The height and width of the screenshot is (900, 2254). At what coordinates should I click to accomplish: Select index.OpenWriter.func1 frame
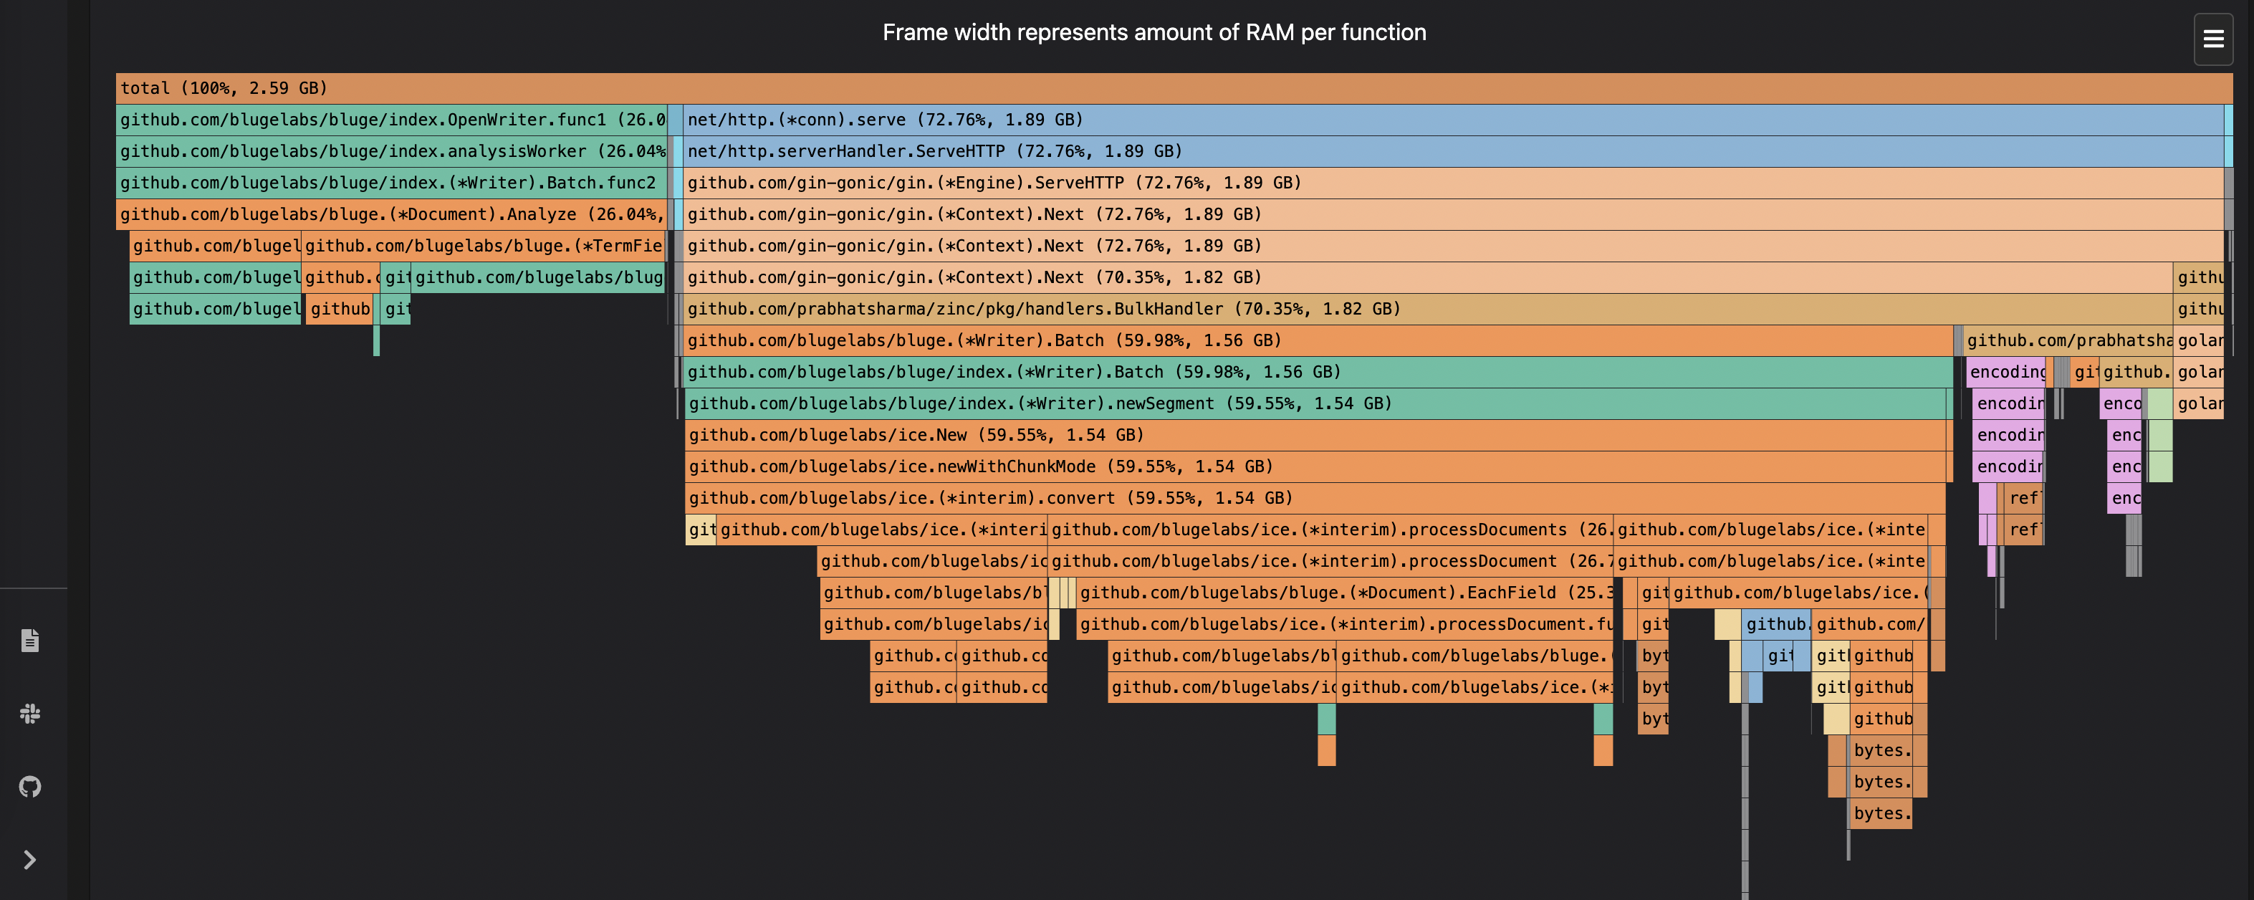click(x=391, y=119)
